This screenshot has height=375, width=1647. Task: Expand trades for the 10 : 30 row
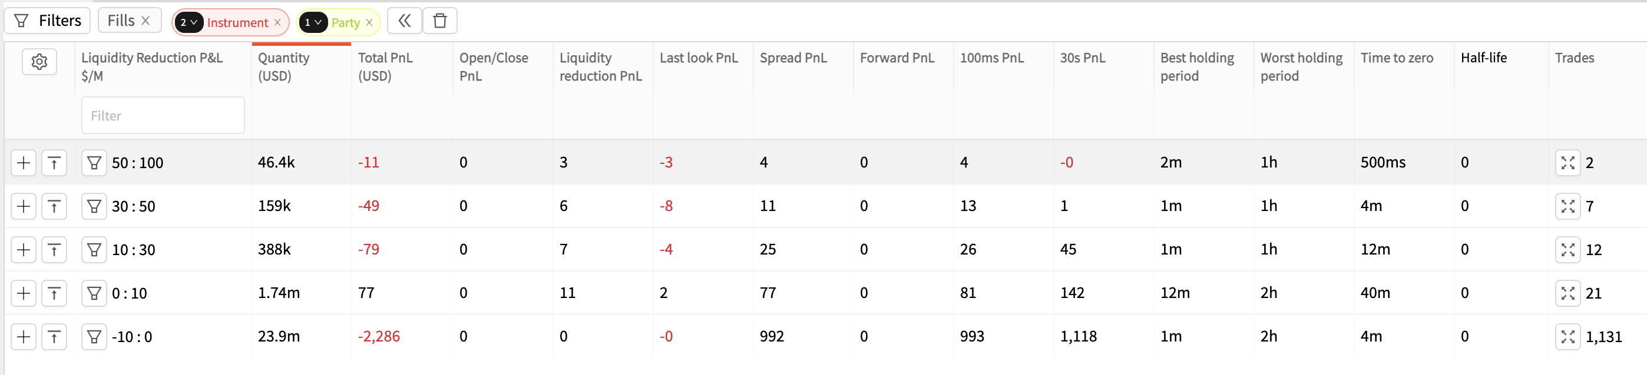click(x=1567, y=249)
